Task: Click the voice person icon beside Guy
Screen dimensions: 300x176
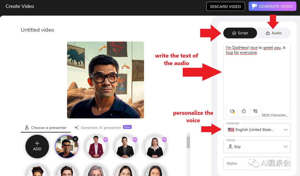Action: click(x=230, y=147)
